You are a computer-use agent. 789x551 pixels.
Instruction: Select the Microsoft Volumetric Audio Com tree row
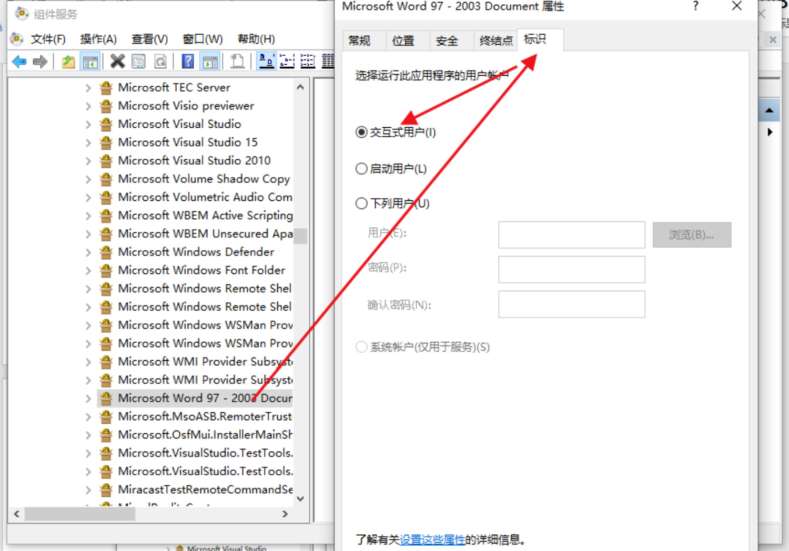pyautogui.click(x=195, y=197)
